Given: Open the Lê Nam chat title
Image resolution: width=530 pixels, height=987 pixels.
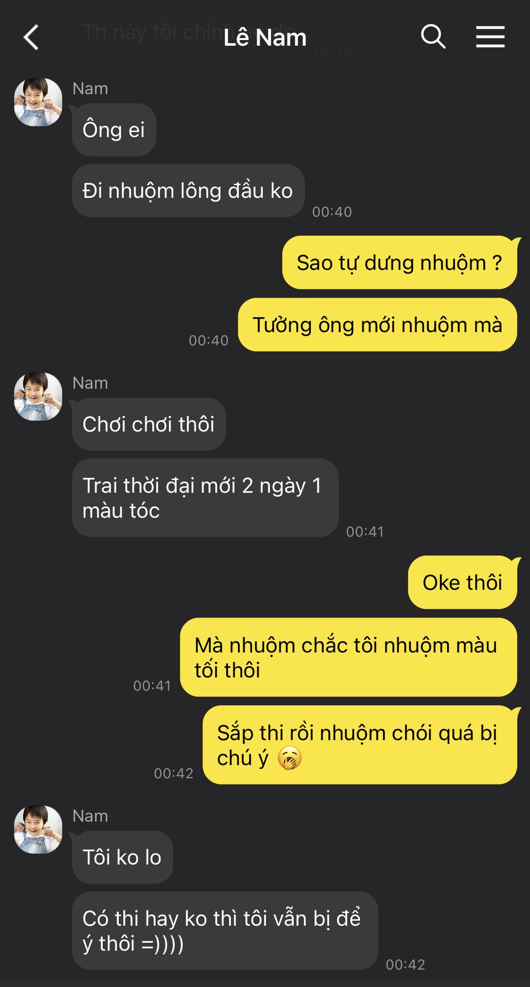Looking at the screenshot, I should pos(265,38).
